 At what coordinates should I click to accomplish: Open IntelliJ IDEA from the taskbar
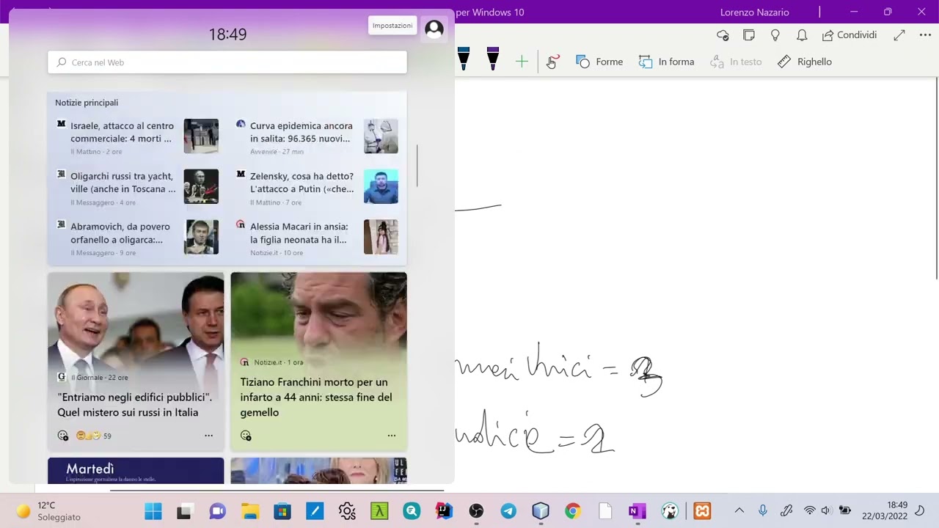click(x=444, y=511)
